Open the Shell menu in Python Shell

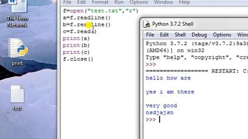180,35
